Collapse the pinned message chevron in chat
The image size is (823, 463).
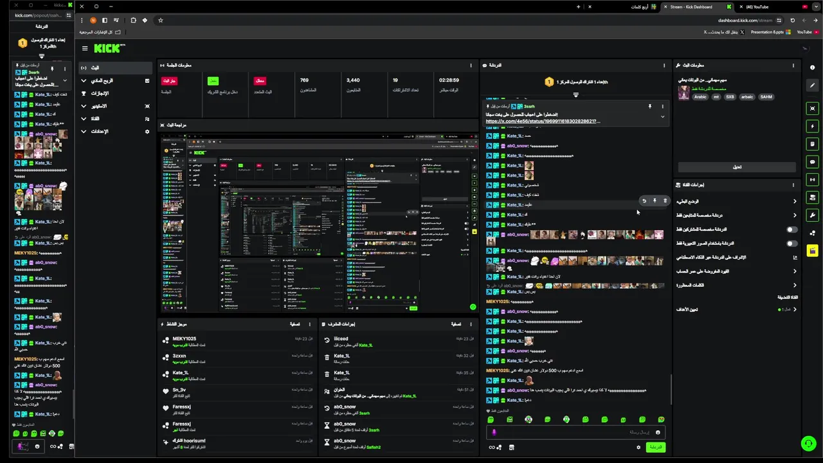(x=662, y=117)
